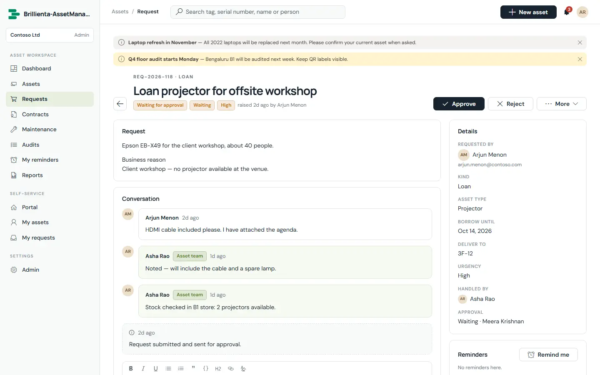Screen dimensions: 600x375
Task: Go to Assets in the sidebar
Action: 50,84
